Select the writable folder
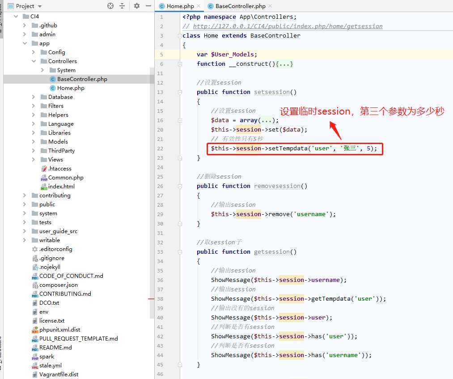Image resolution: width=453 pixels, height=379 pixels. (x=49, y=240)
